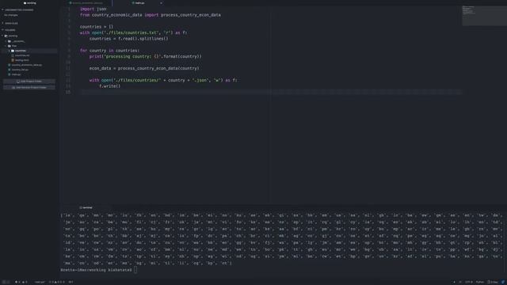Click the Add Remote Project Folder button
Image resolution: width=507 pixels, height=285 pixels.
(29, 87)
